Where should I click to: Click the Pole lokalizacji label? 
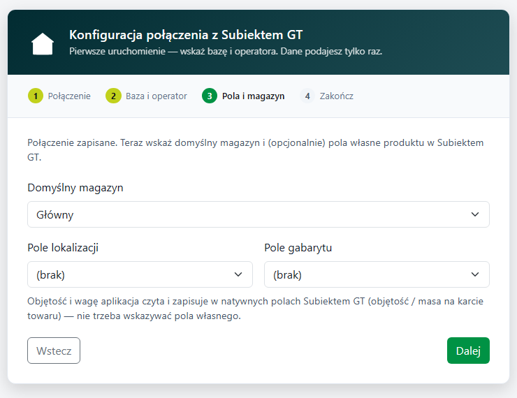63,247
